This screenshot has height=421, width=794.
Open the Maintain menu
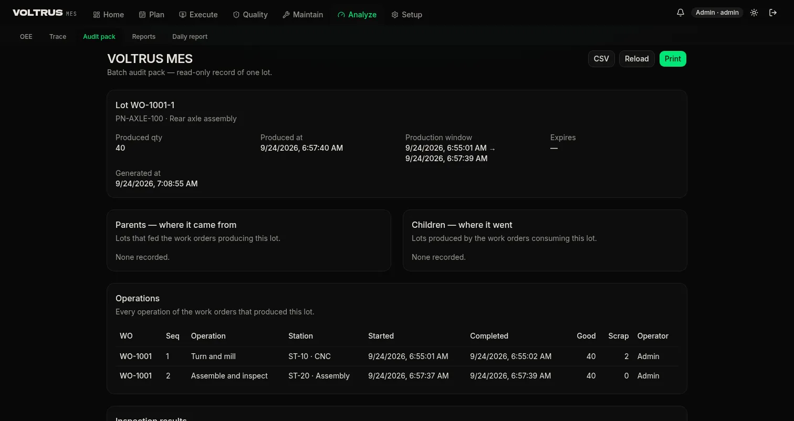coord(303,15)
